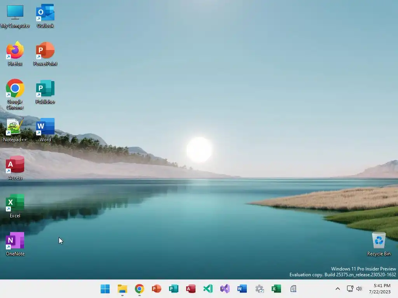Open network status in system tray
This screenshot has height=298, width=398.
pyautogui.click(x=350, y=289)
